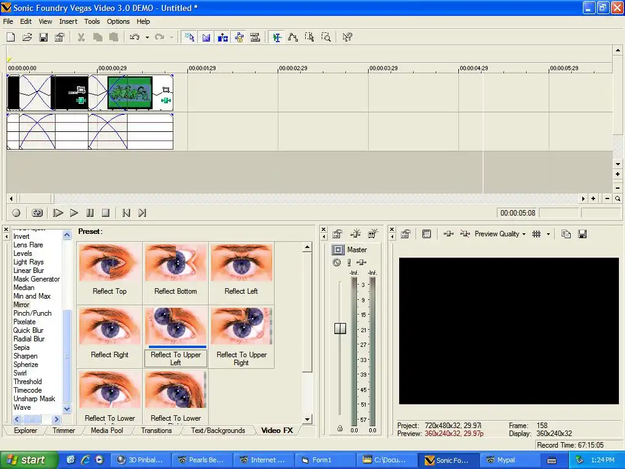Switch to the Trimmer tab
The width and height of the screenshot is (625, 469).
63,431
